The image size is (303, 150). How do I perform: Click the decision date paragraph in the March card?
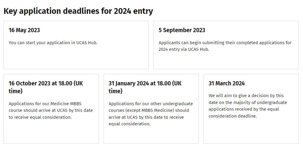coord(248,106)
